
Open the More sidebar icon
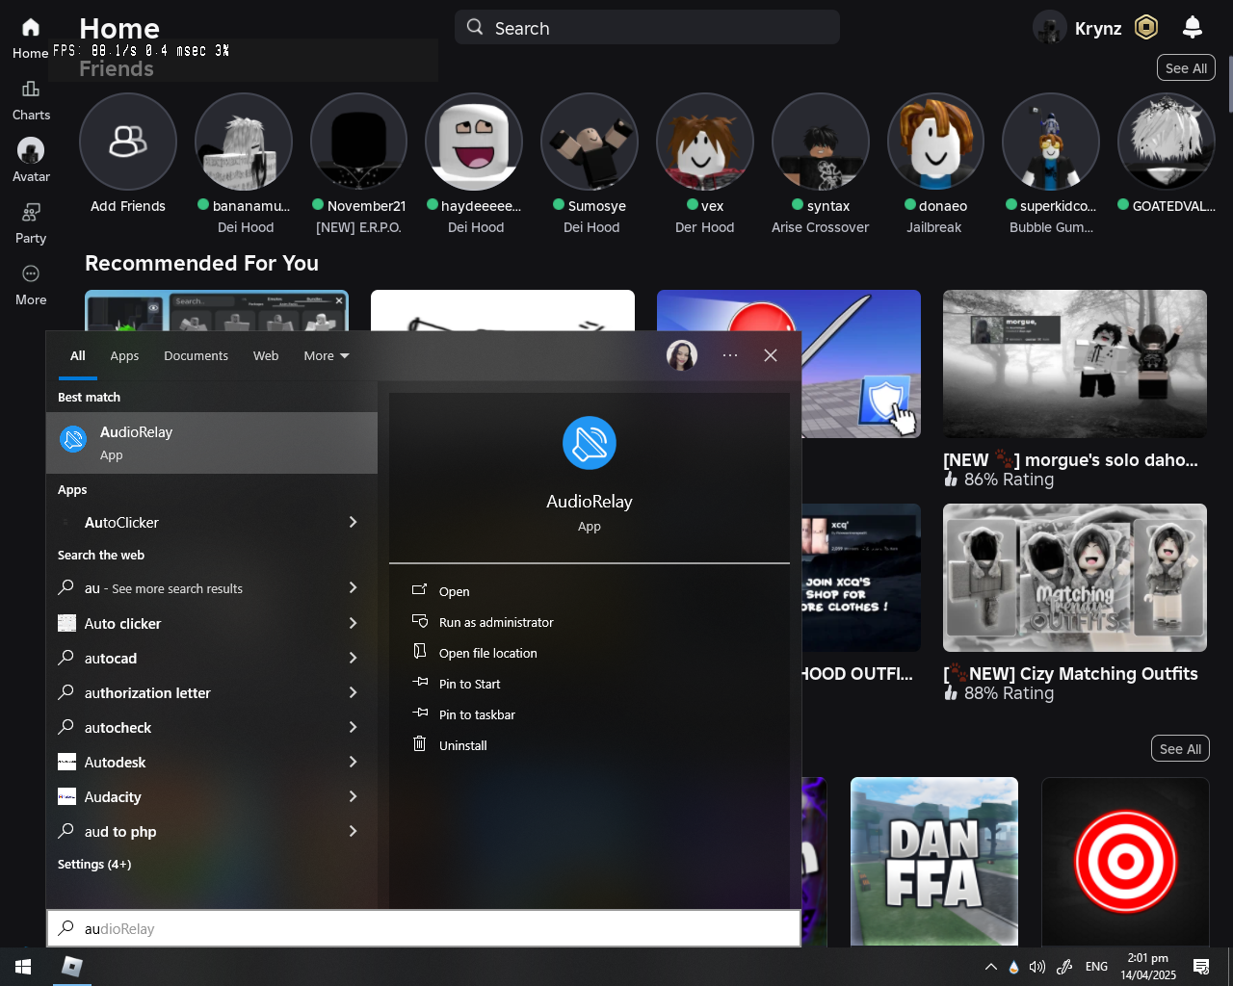click(31, 274)
